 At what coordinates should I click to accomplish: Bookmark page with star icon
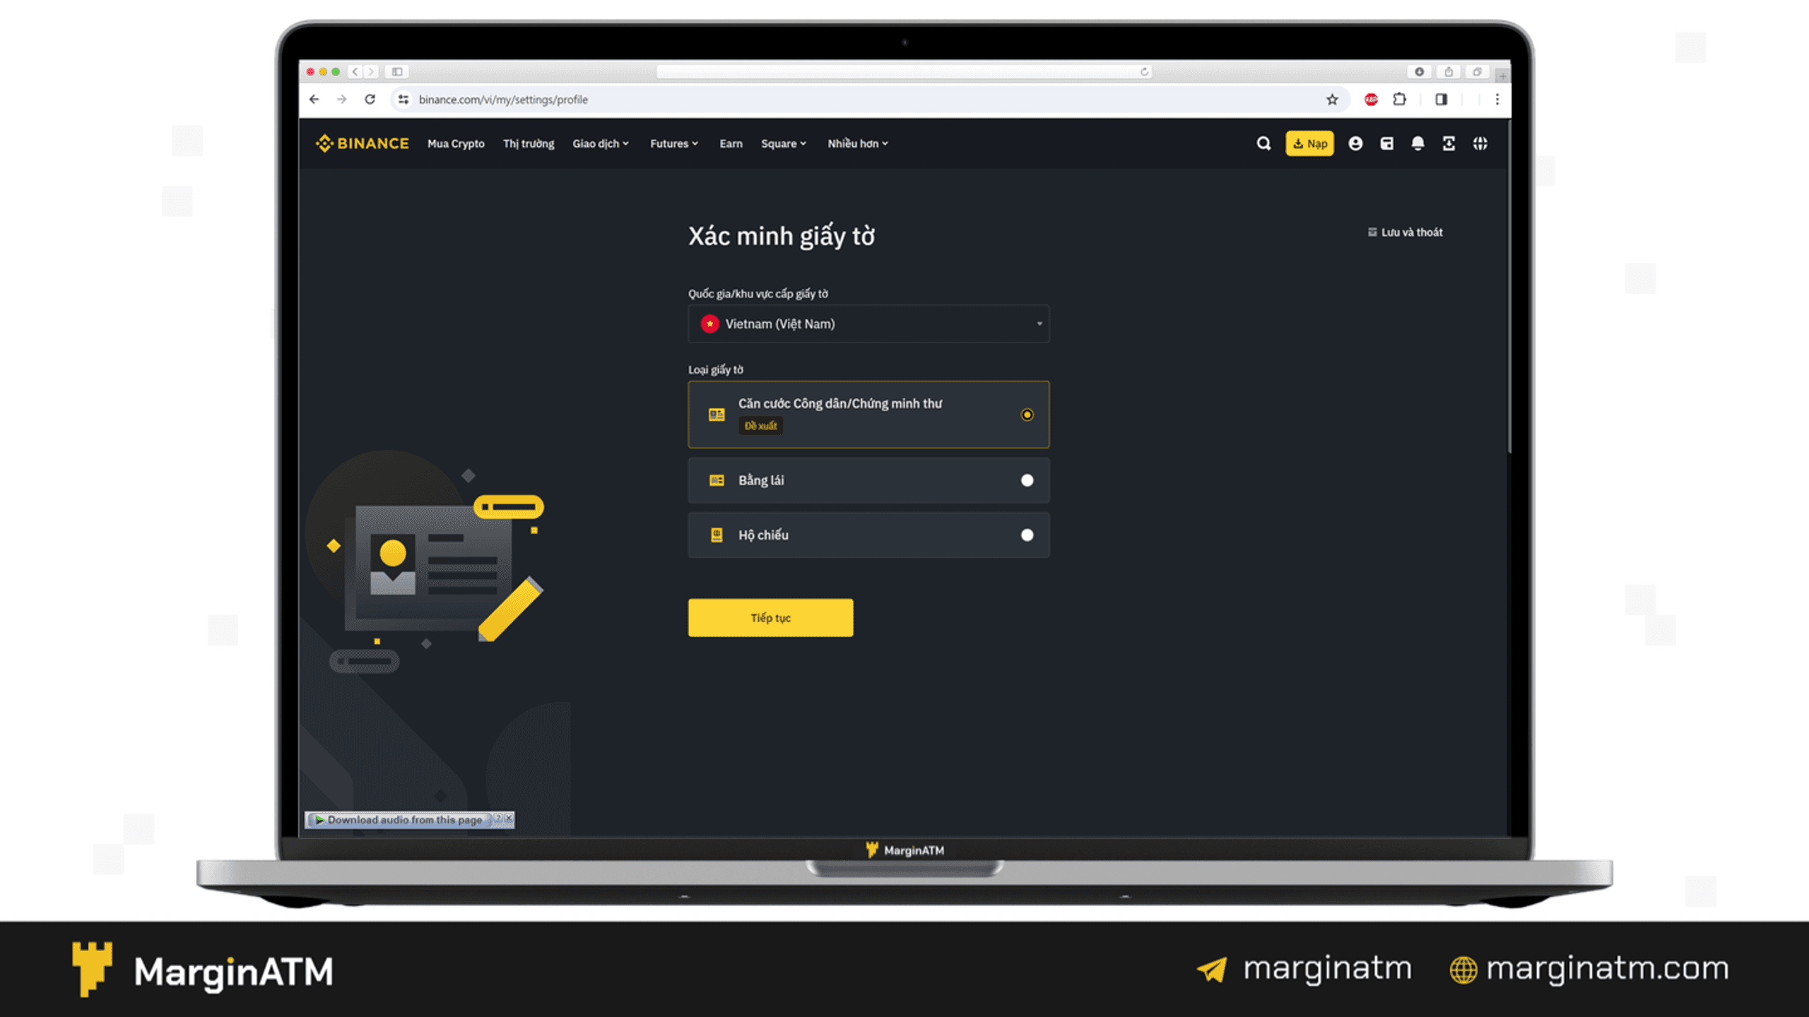(x=1332, y=100)
